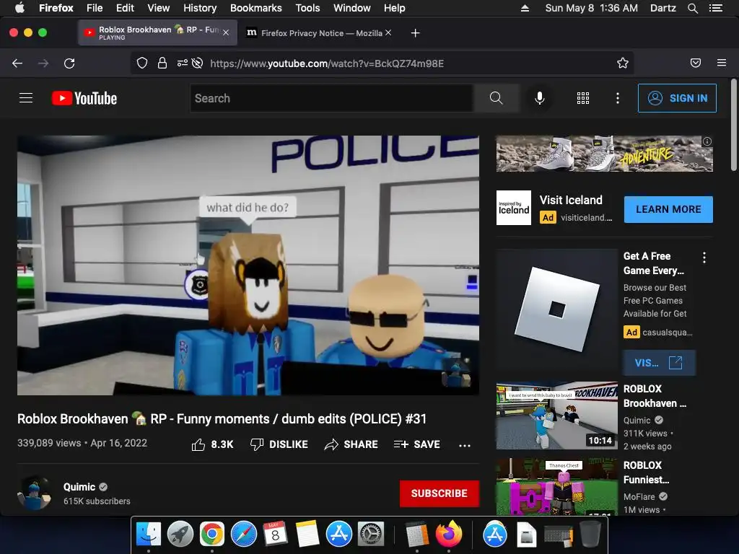This screenshot has height=554, width=739.
Task: Open the YouTube apps grid icon
Action: pyautogui.click(x=583, y=98)
